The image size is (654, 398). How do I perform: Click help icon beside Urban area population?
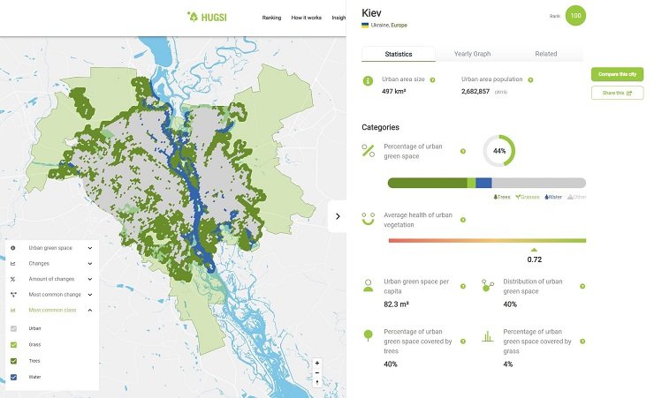click(530, 79)
